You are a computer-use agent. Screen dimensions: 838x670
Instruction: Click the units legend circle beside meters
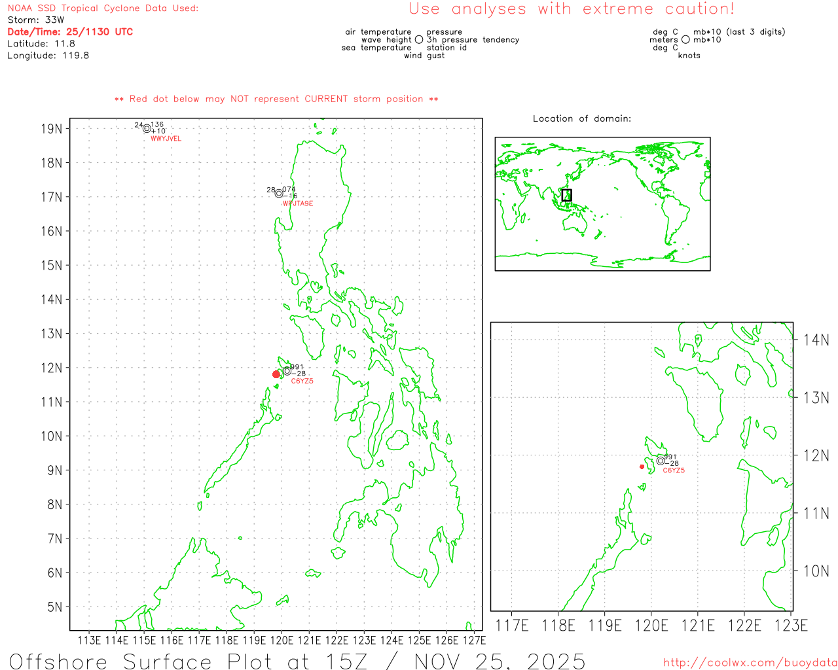(x=685, y=39)
